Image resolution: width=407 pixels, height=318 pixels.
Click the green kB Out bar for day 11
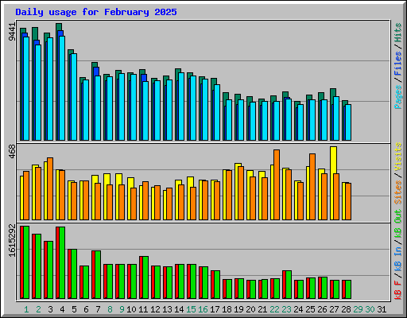pyautogui.click(x=145, y=277)
